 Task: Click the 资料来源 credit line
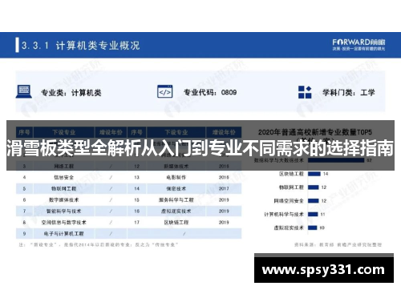pos(338,244)
